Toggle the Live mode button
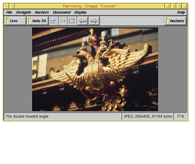Screen dimensions: 195x164 pyautogui.click(x=15, y=21)
